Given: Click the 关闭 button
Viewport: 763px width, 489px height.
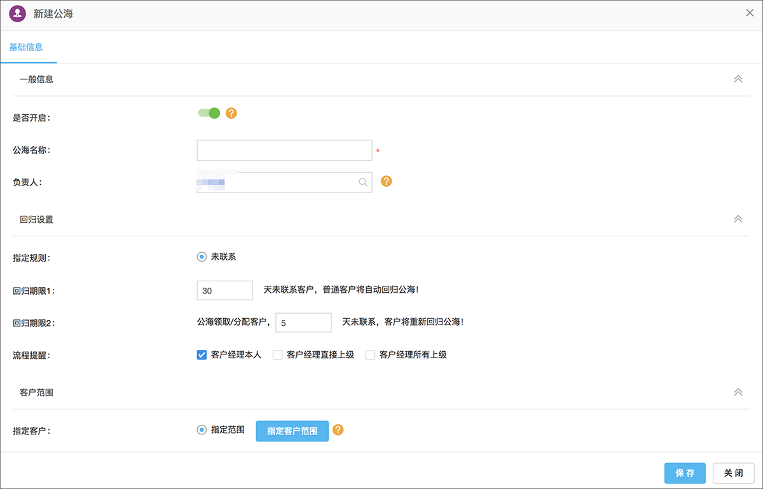Looking at the screenshot, I should (x=734, y=473).
